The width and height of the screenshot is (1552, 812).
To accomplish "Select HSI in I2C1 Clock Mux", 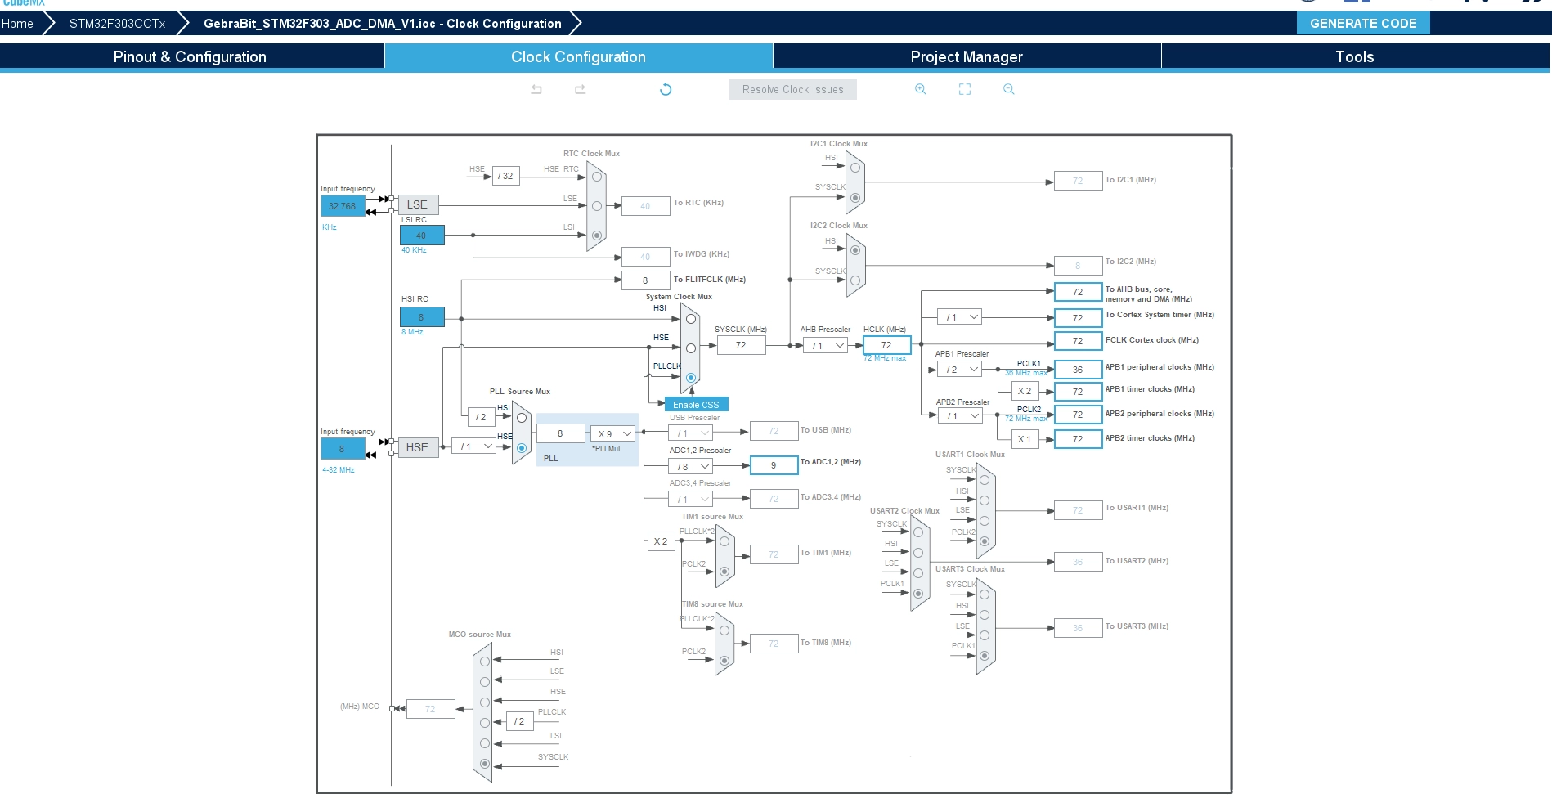I will pyautogui.click(x=855, y=168).
